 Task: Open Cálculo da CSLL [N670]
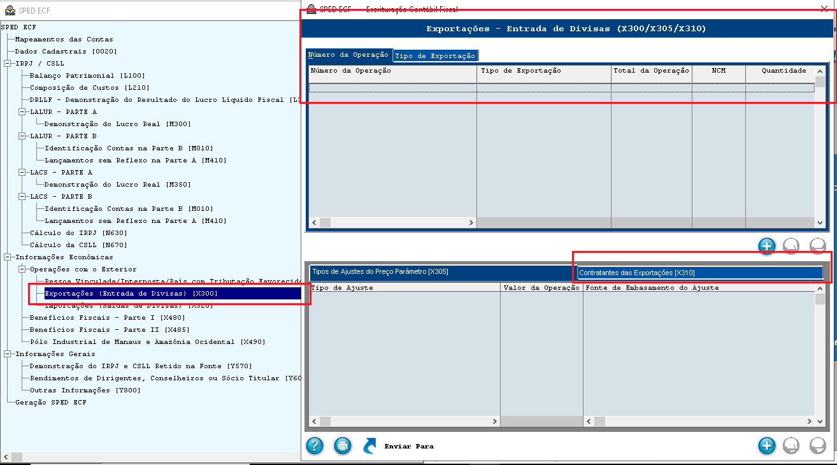pyautogui.click(x=78, y=245)
